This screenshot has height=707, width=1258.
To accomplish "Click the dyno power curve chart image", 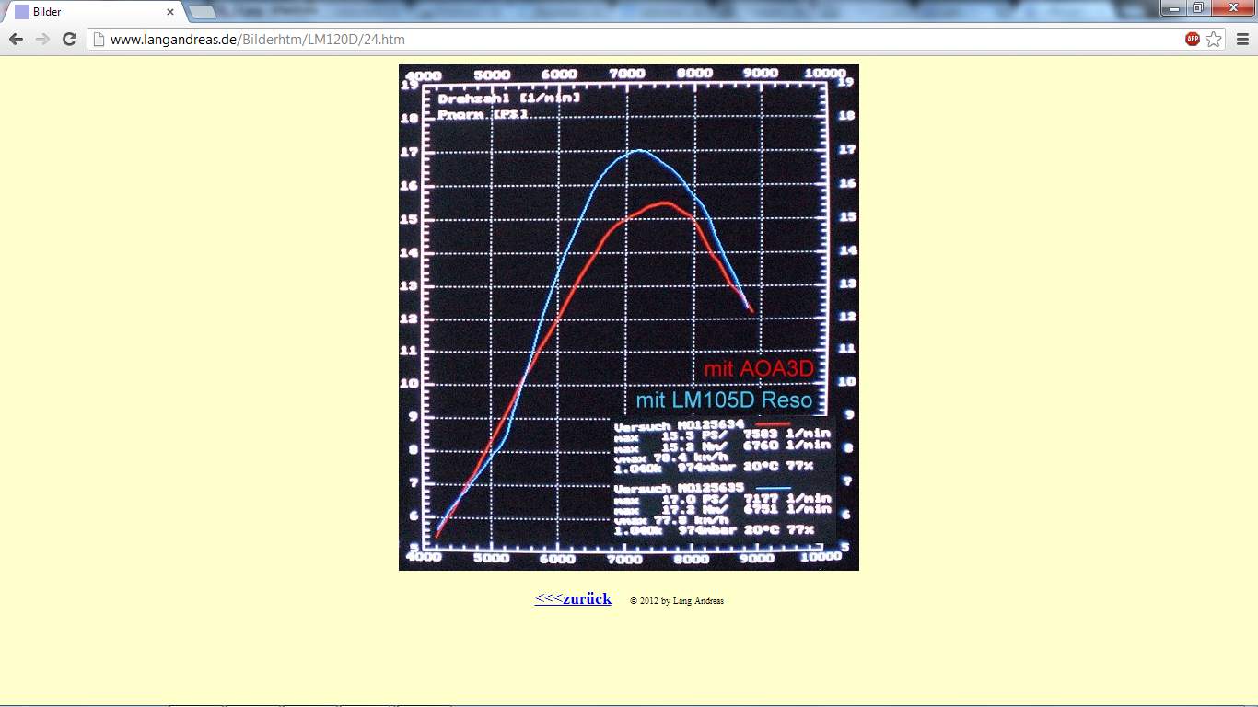I will tap(628, 276).
